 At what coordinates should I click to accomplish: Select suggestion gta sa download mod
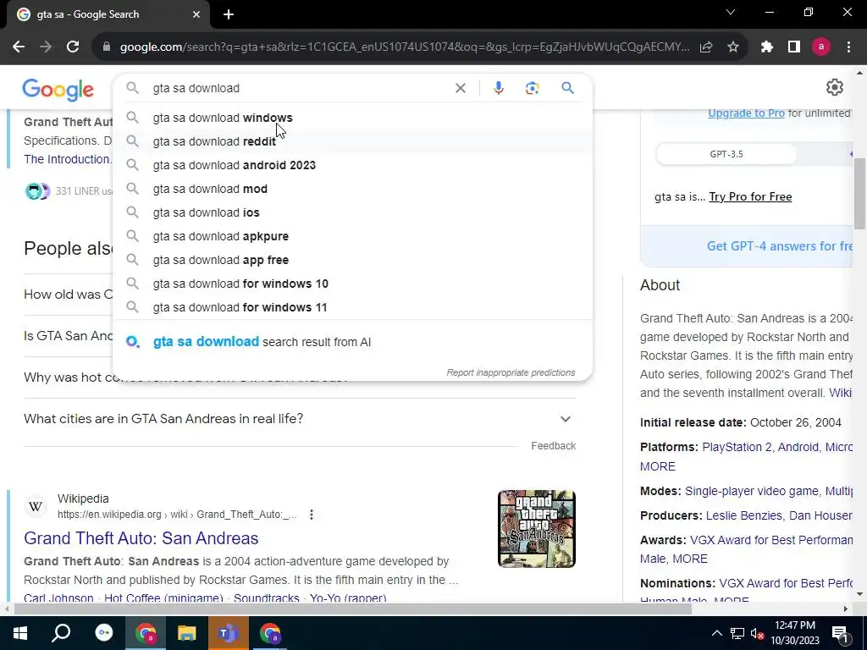pyautogui.click(x=353, y=189)
